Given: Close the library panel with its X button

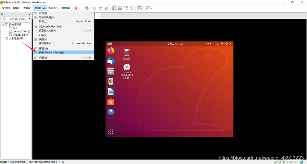Looking at the screenshot, I should [29, 14].
